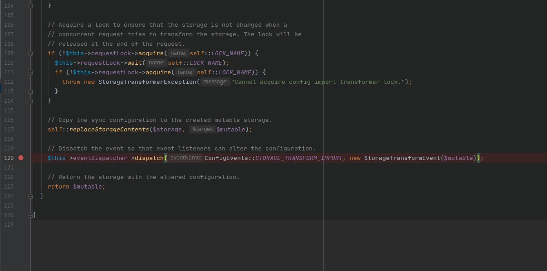The width and height of the screenshot is (547, 271).
Task: Click StorageTransformerException class name
Action: pyautogui.click(x=147, y=82)
